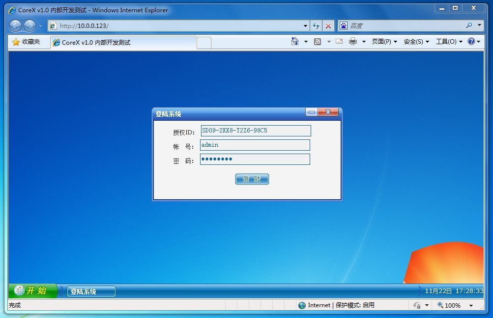This screenshot has height=318, width=493.
Task: Click the red stop loading icon
Action: click(x=328, y=26)
